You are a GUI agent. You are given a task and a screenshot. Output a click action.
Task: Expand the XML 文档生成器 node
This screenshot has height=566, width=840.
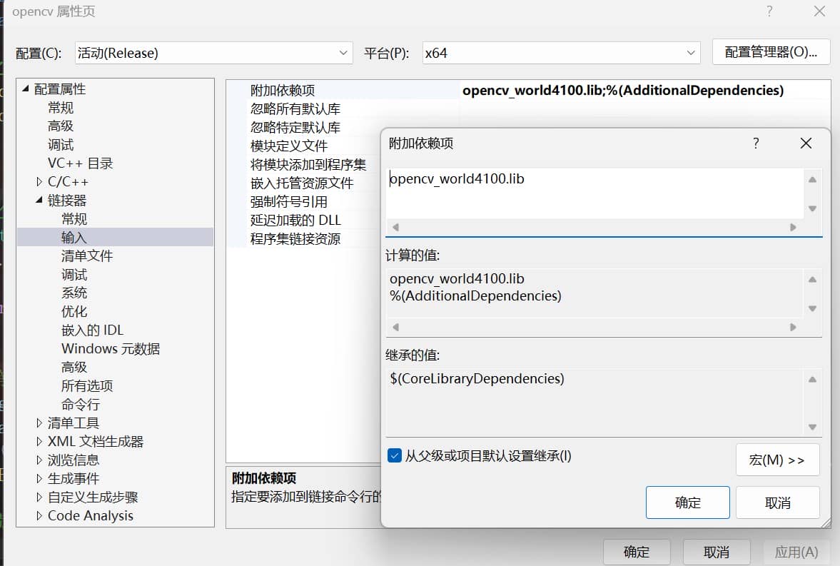[39, 442]
